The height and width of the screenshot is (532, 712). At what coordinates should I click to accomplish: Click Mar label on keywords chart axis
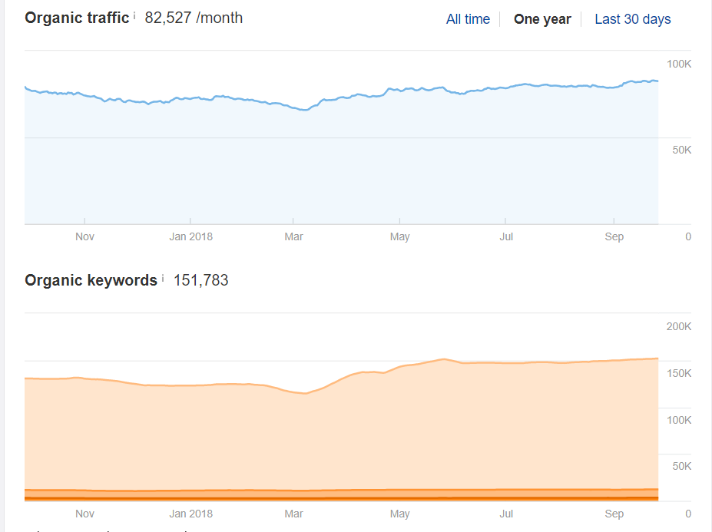293,514
